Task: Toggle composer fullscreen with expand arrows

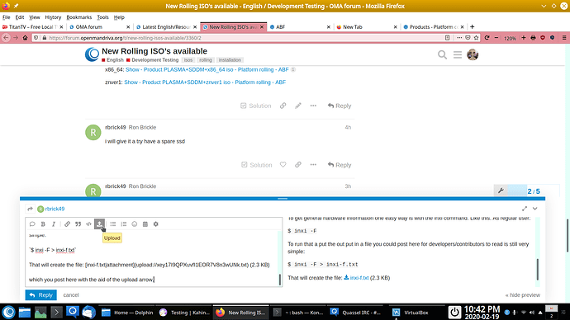Action: point(525,209)
